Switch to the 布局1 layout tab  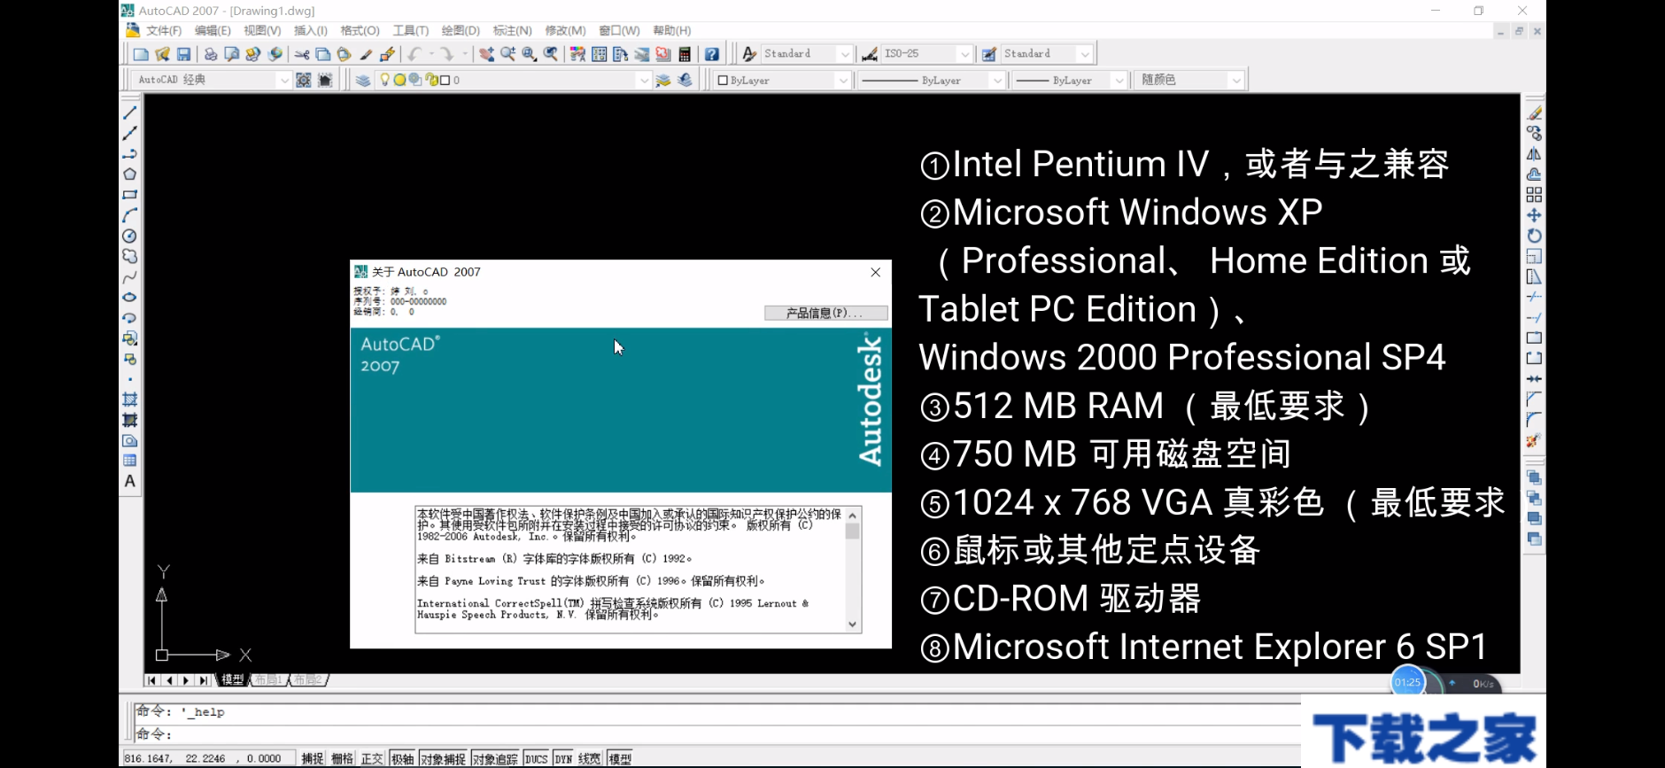point(269,679)
